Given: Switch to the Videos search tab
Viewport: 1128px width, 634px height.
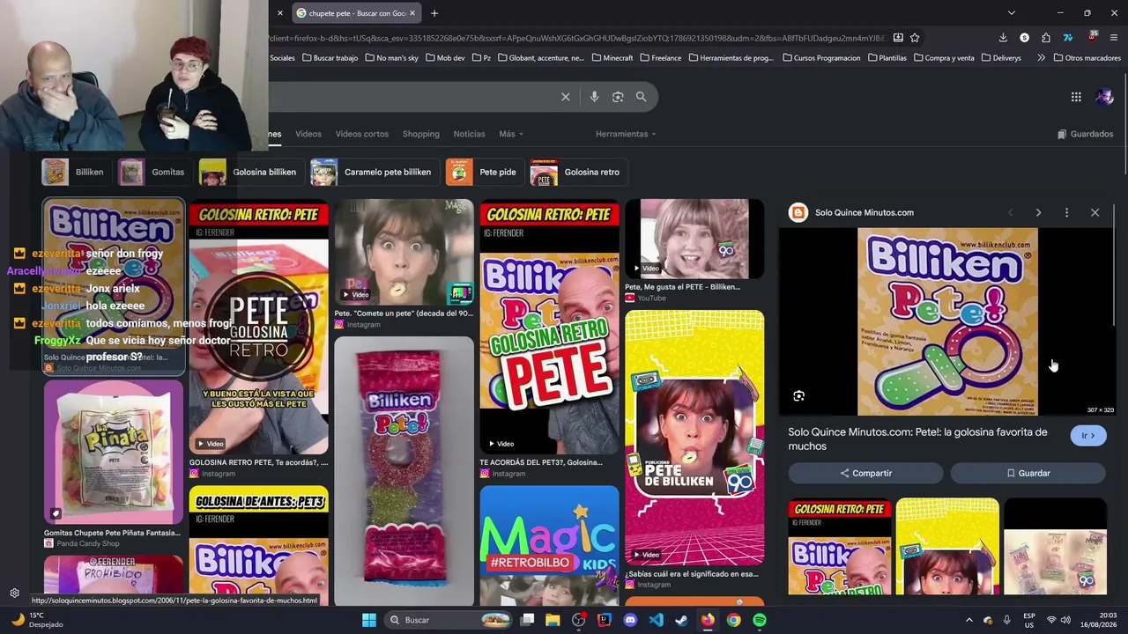Looking at the screenshot, I should coord(308,134).
